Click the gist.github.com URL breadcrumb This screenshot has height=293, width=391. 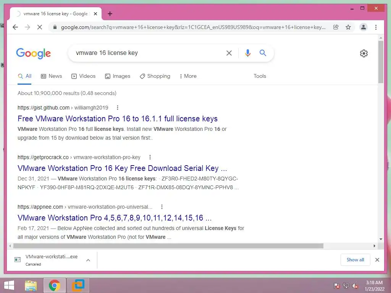(x=63, y=108)
